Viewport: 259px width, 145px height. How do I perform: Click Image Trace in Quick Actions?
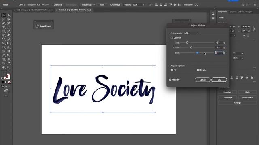(x=247, y=97)
